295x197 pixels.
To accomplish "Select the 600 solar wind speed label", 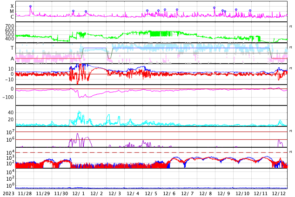I will (x=10, y=30).
